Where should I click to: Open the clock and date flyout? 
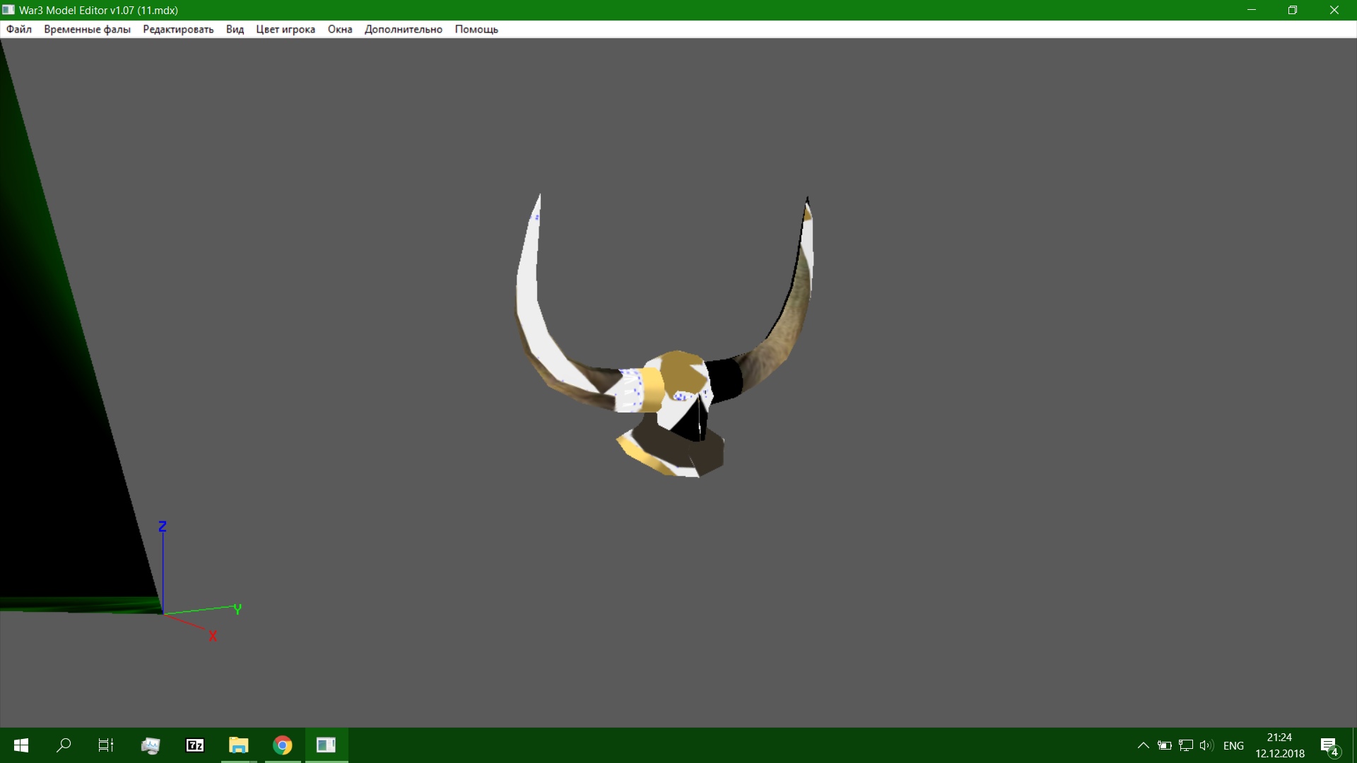point(1280,745)
